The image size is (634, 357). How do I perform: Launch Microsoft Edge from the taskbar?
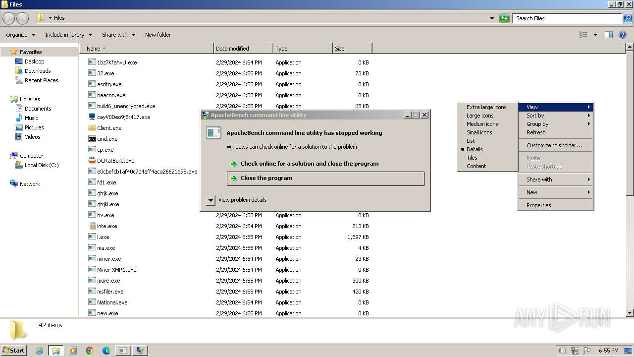click(x=106, y=351)
